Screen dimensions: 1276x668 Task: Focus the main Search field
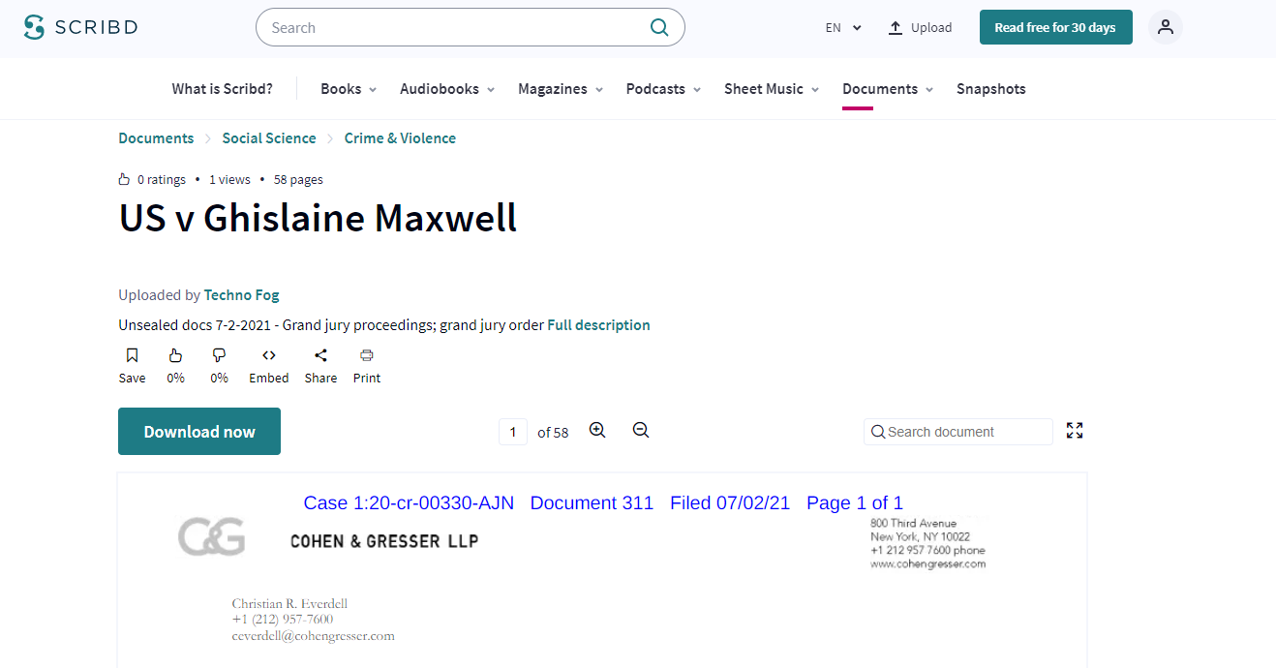coord(471,27)
